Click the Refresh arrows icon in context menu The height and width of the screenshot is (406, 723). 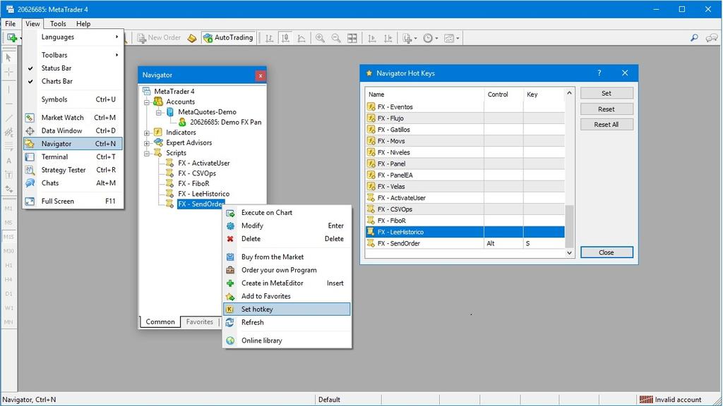click(x=230, y=322)
